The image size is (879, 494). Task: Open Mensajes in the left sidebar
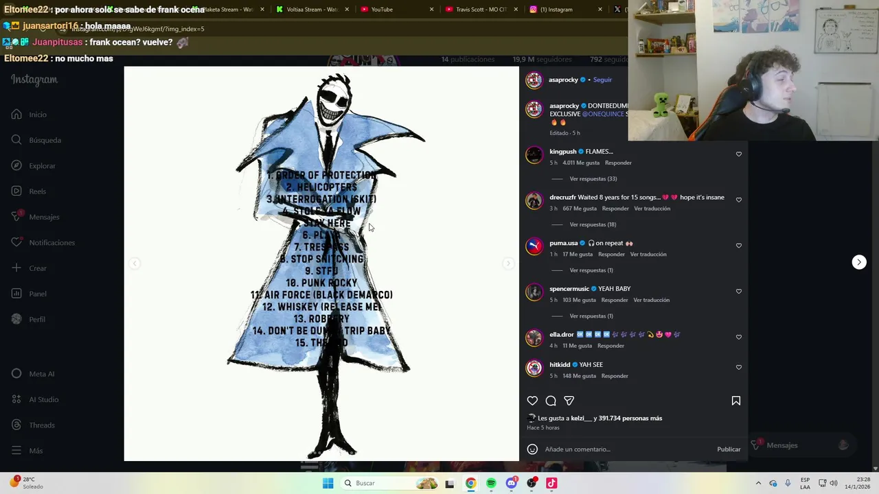[35, 217]
